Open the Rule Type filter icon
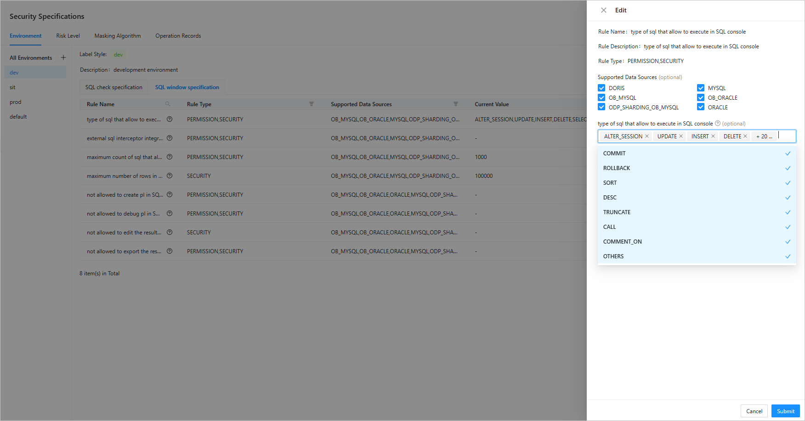The width and height of the screenshot is (805, 421). pyautogui.click(x=312, y=104)
